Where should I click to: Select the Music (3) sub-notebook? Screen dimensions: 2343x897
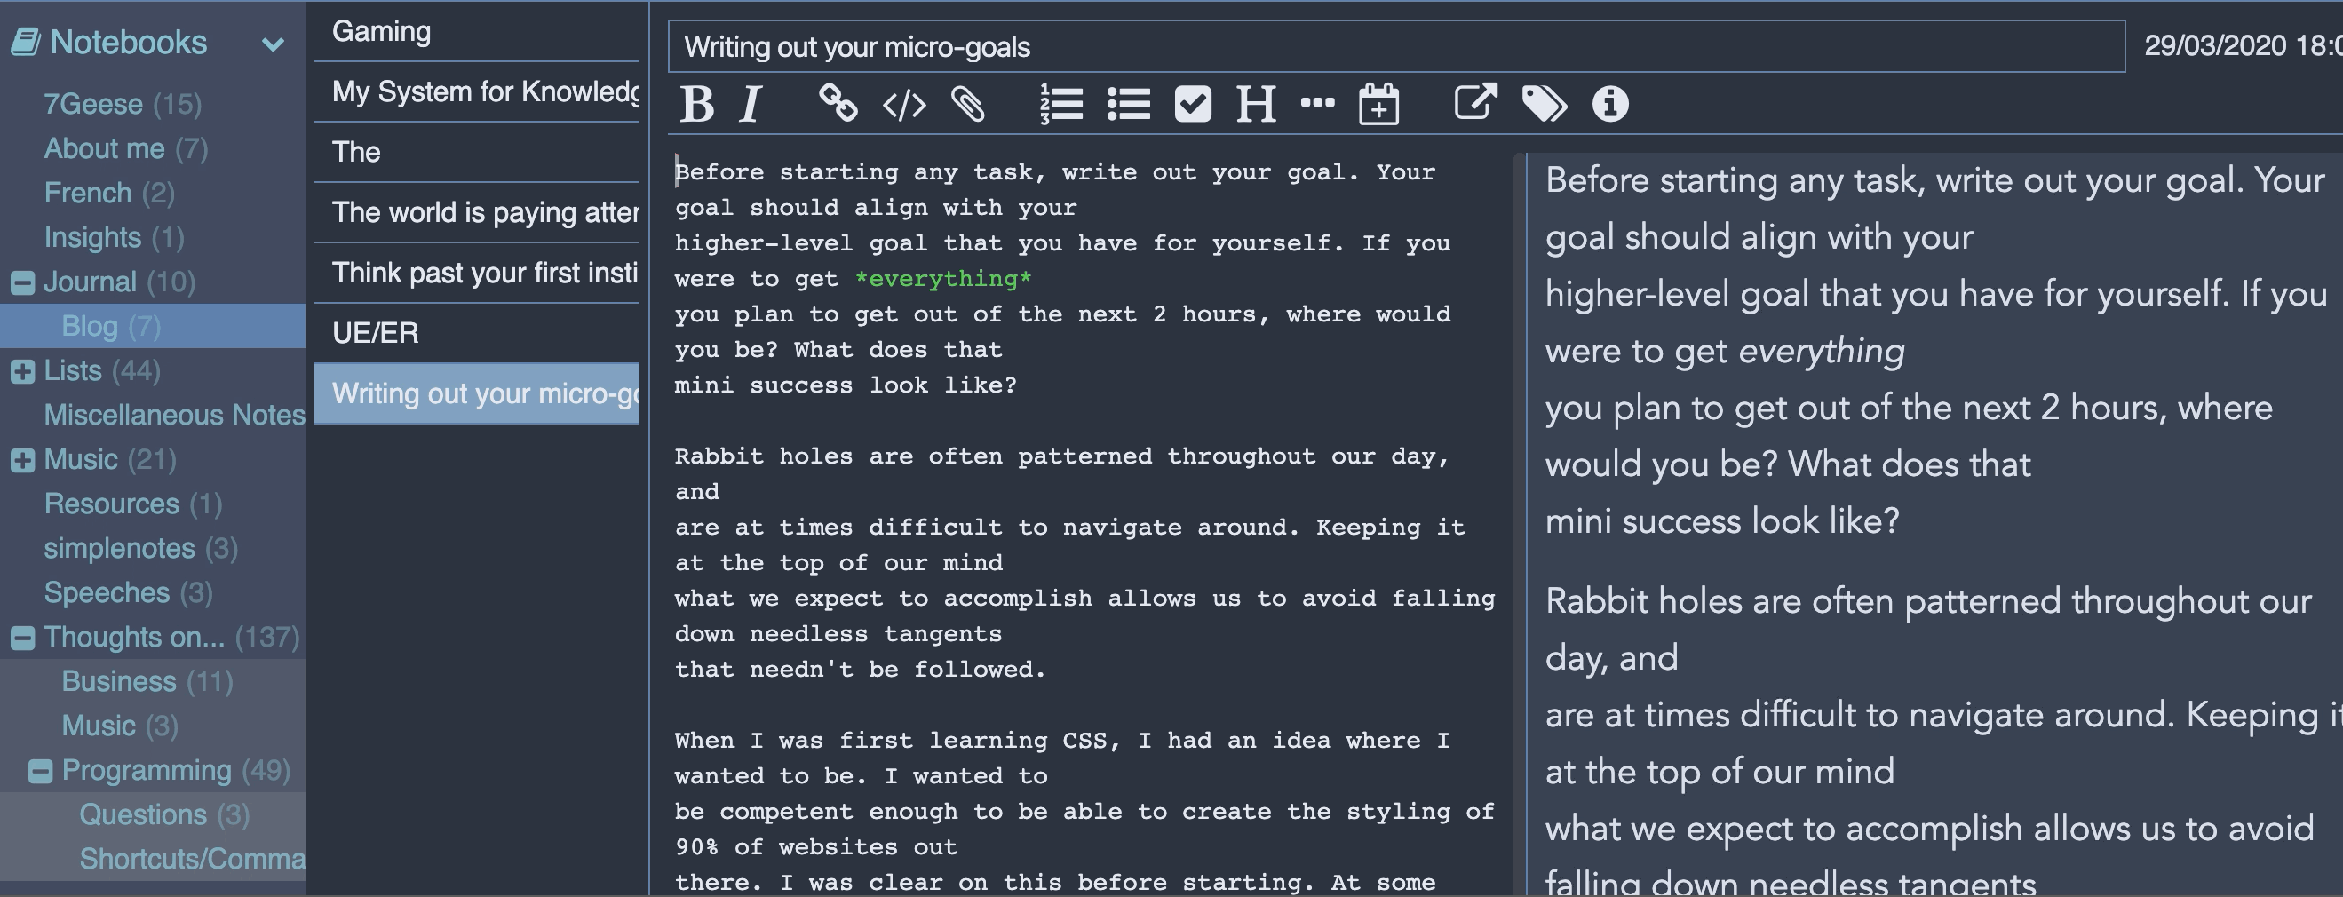[120, 726]
